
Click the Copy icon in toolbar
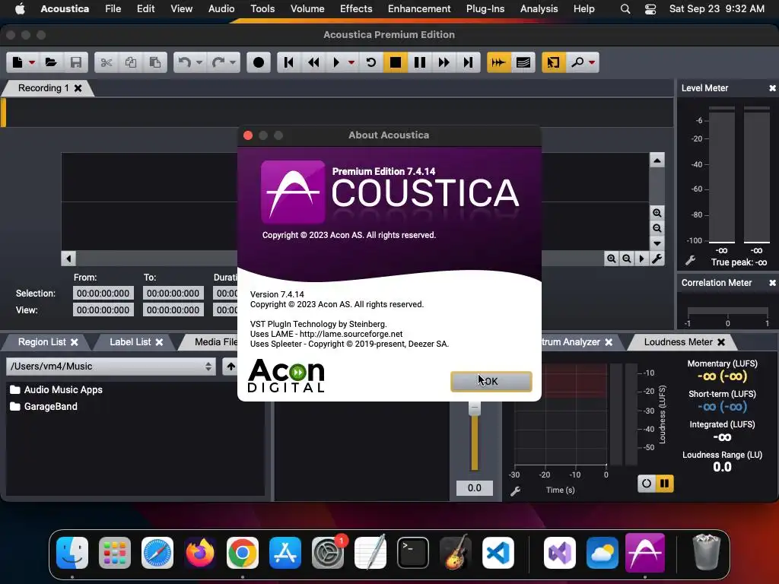pos(131,62)
